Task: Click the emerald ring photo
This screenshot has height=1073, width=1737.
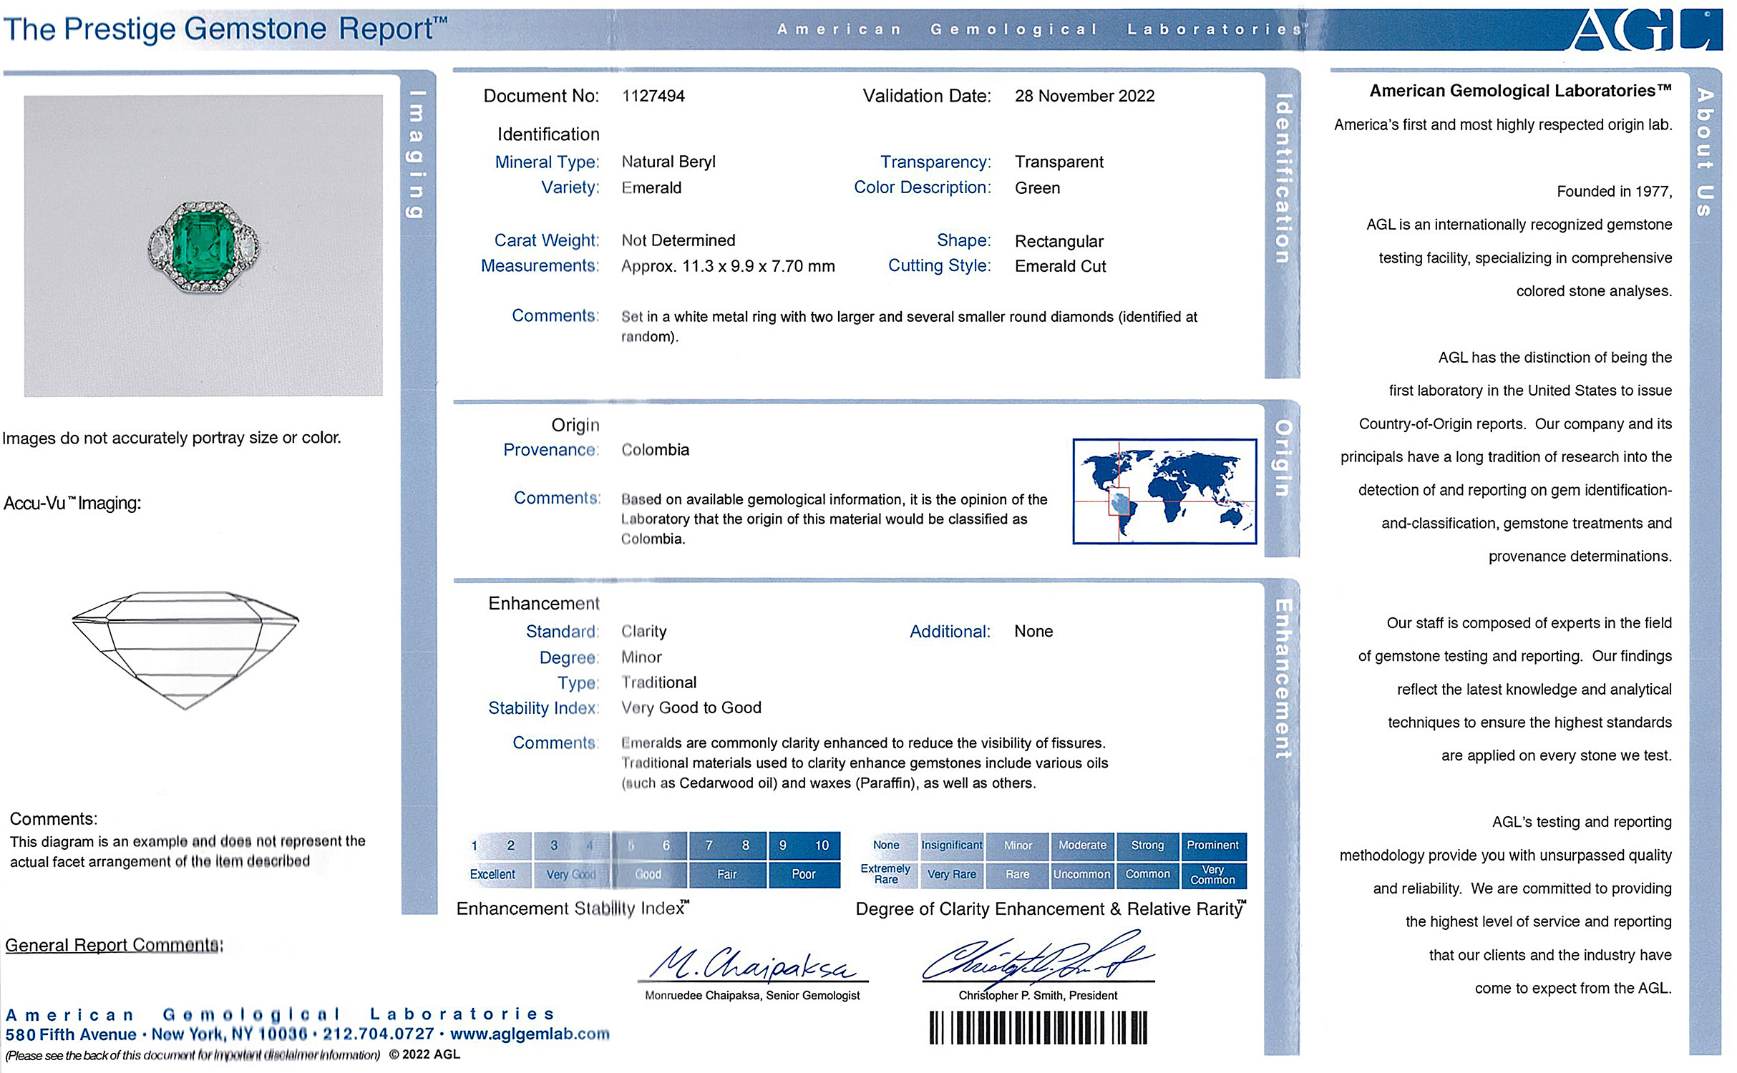Action: [204, 247]
